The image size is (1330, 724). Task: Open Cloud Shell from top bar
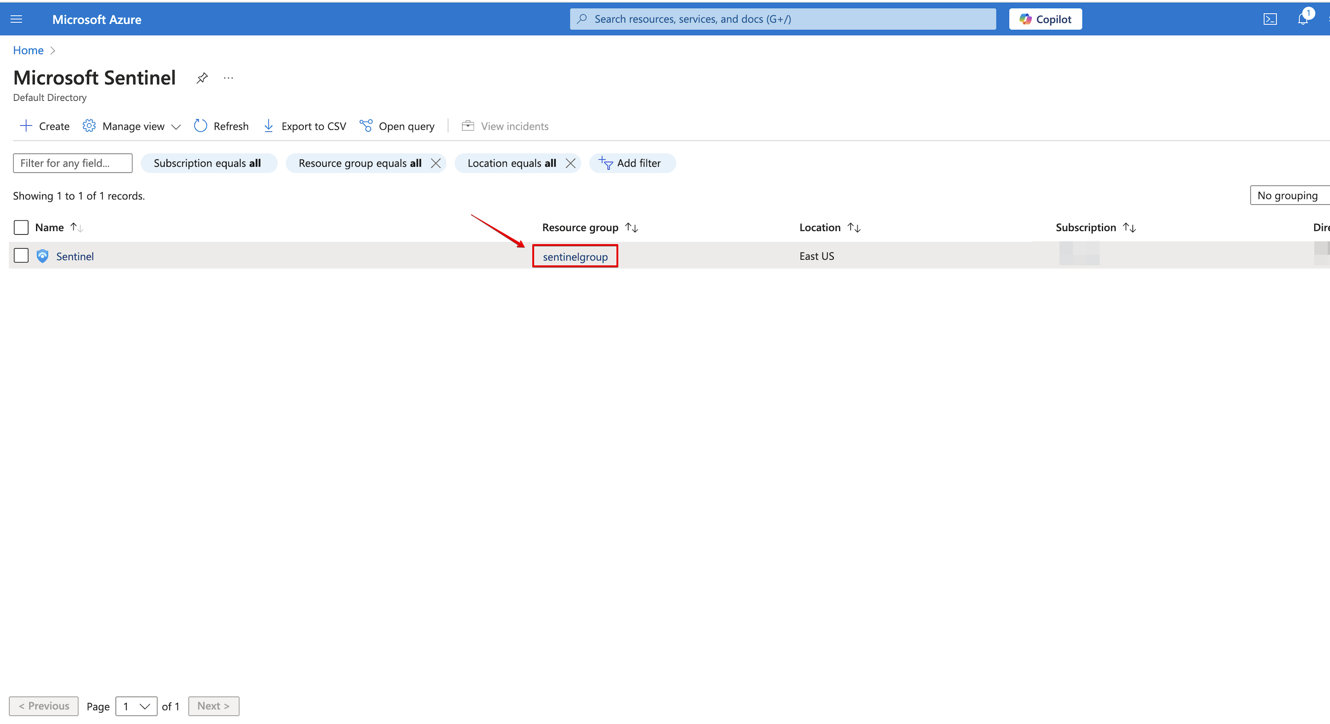[x=1269, y=19]
